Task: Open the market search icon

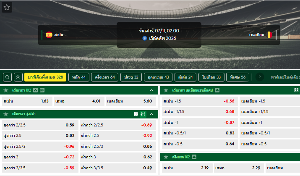Action: [7, 77]
